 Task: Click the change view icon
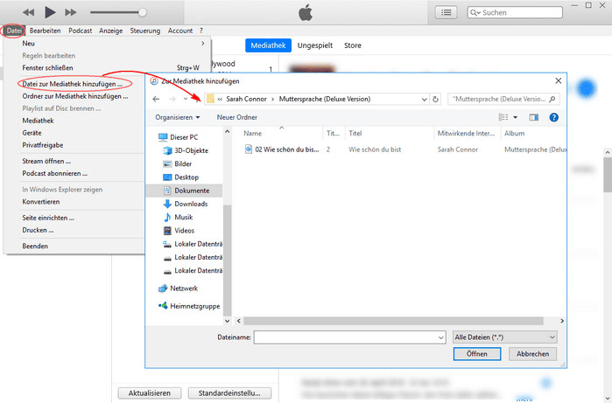pyautogui.click(x=503, y=117)
